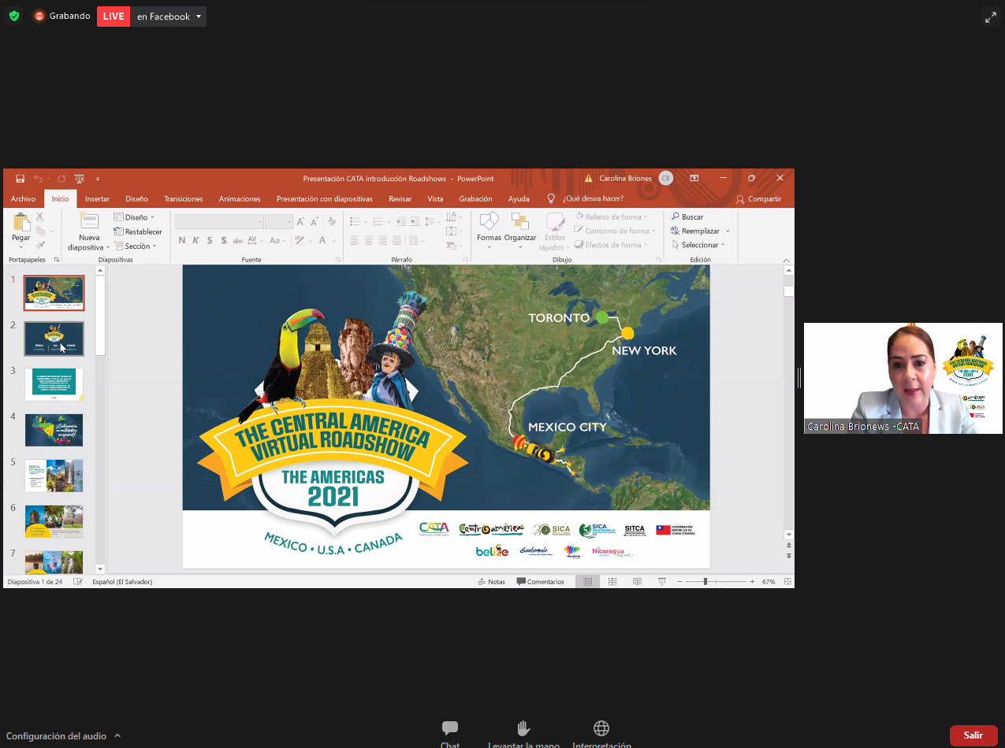Open the Reemplazar dropdown arrow
The width and height of the screenshot is (1005, 748).
[x=728, y=231]
